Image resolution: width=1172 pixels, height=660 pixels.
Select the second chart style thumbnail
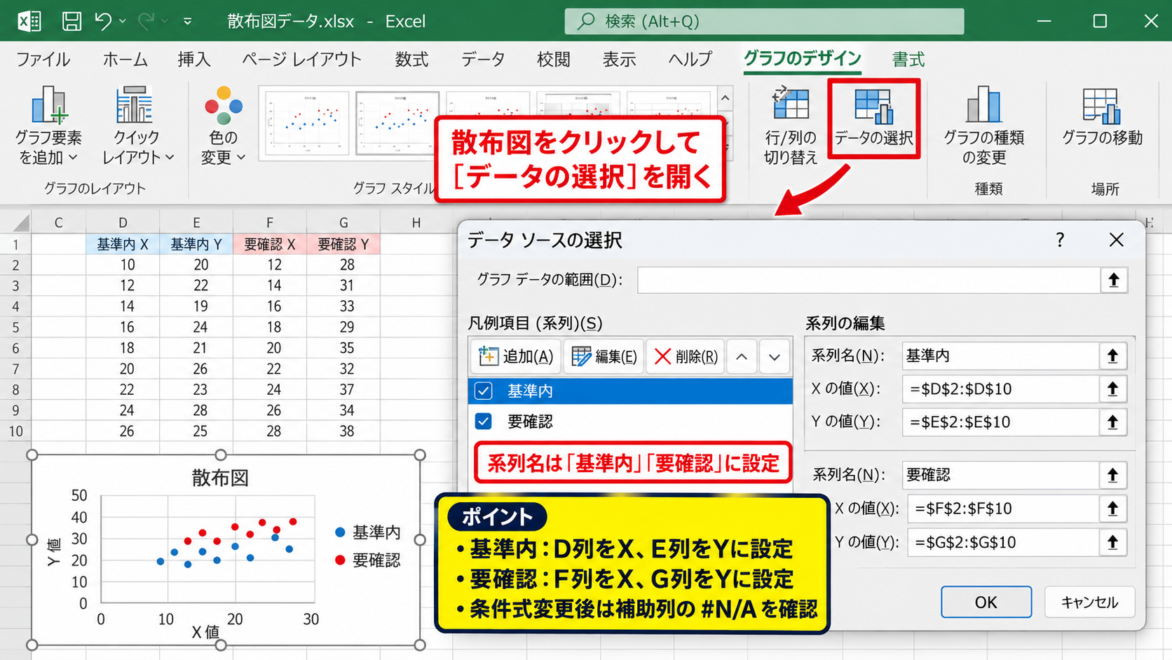tap(397, 123)
